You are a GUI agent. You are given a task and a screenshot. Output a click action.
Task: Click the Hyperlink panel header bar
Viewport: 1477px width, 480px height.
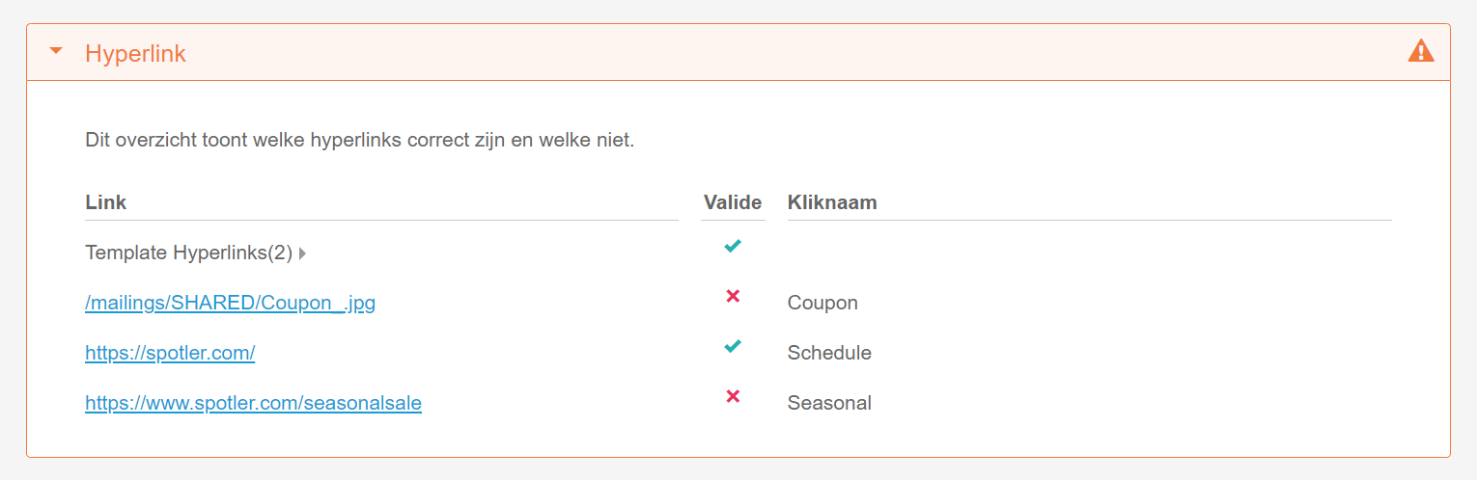click(772, 52)
